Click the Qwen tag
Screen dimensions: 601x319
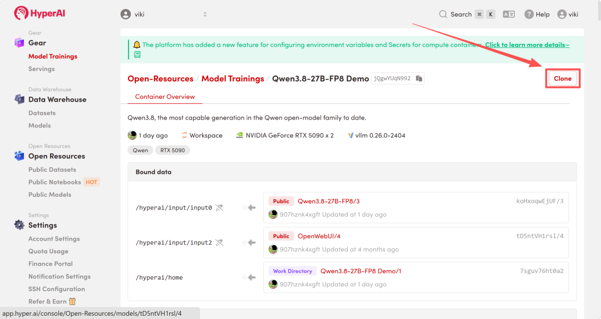(x=140, y=150)
